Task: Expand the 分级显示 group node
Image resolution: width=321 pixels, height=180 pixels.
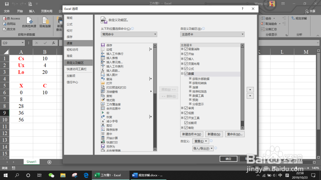Action: [190, 104]
